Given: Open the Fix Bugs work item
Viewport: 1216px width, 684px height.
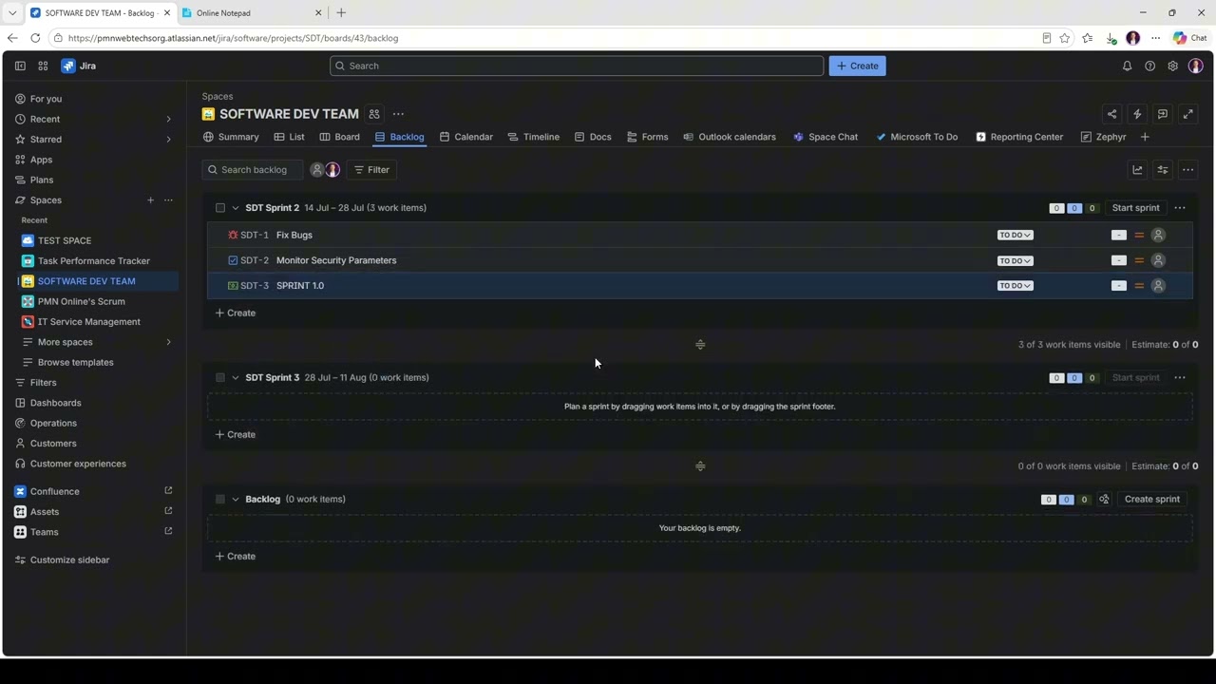Looking at the screenshot, I should tap(294, 235).
